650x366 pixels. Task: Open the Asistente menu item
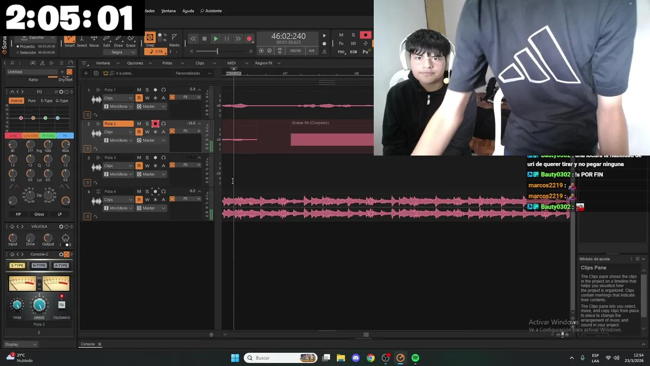pyautogui.click(x=211, y=11)
